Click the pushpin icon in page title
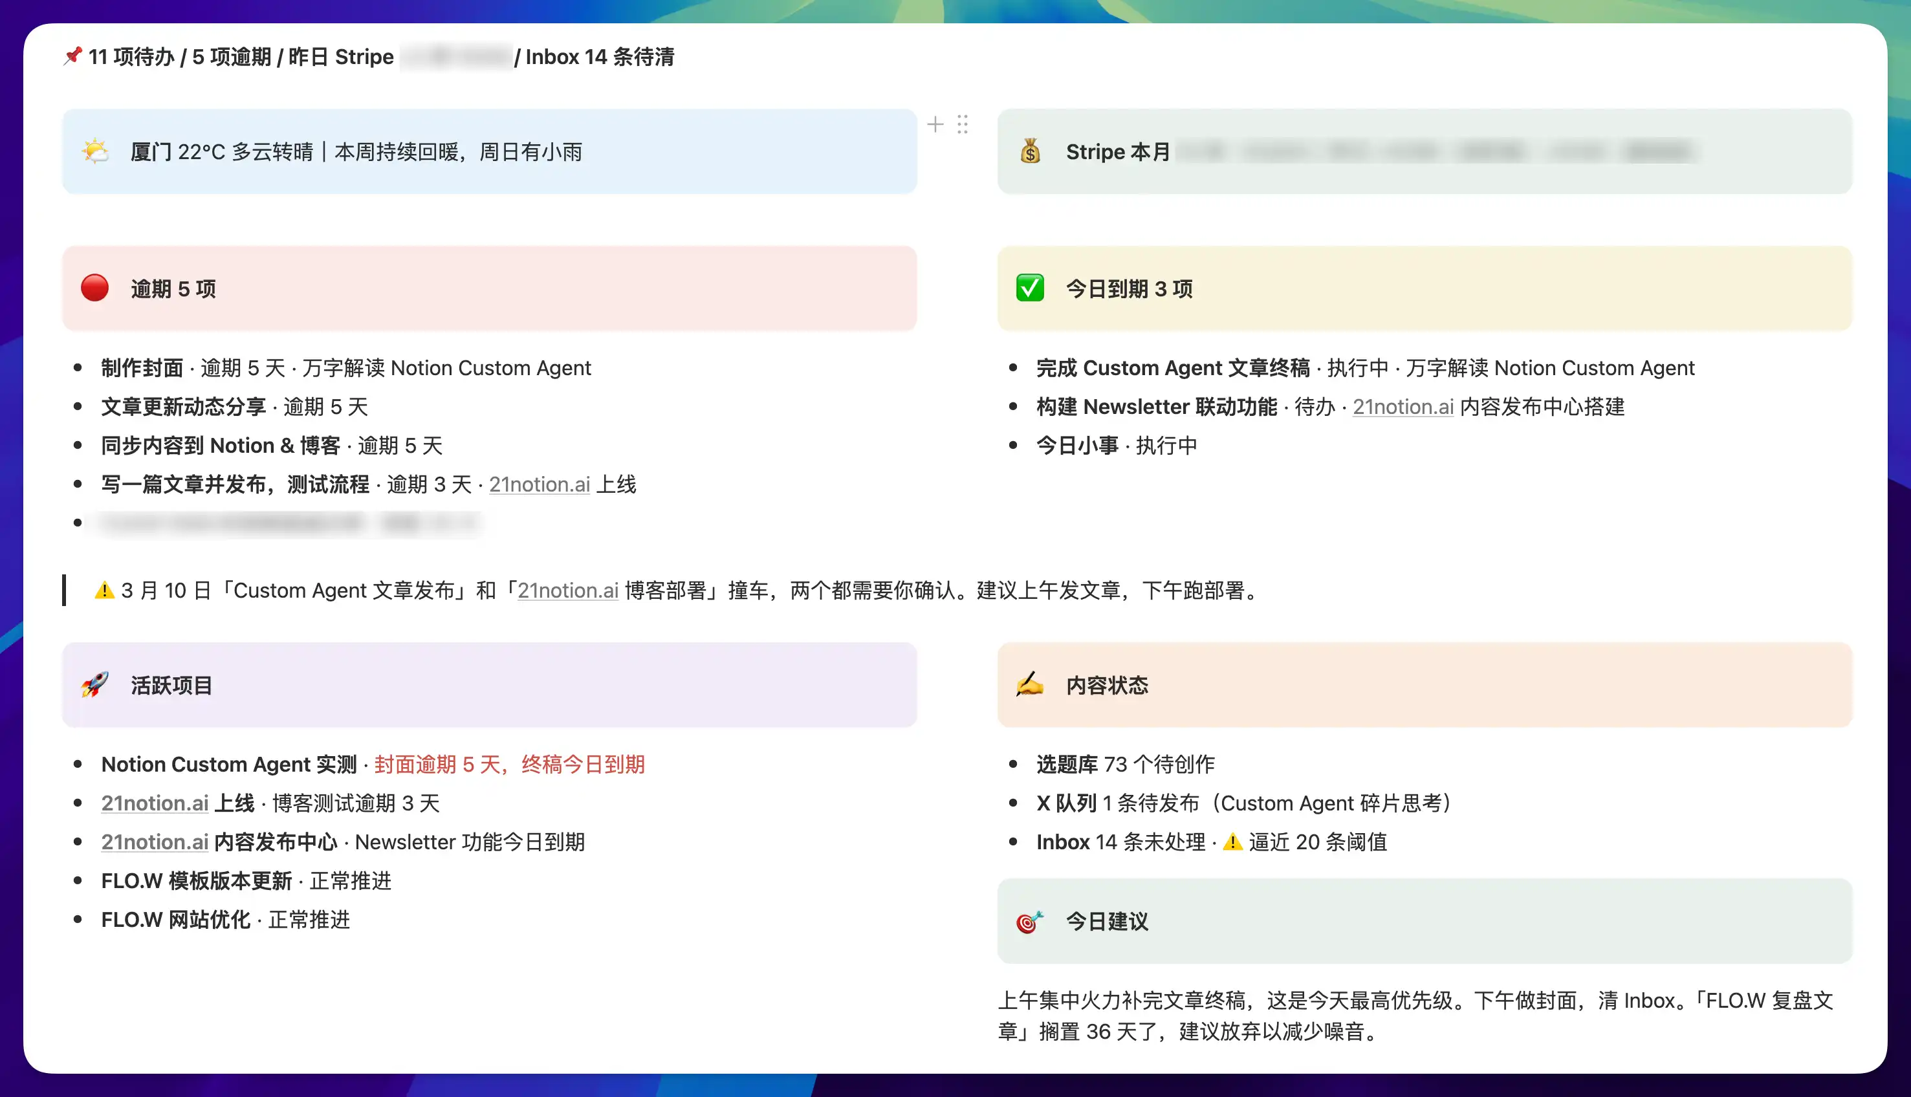Image resolution: width=1911 pixels, height=1097 pixels. pyautogui.click(x=72, y=56)
